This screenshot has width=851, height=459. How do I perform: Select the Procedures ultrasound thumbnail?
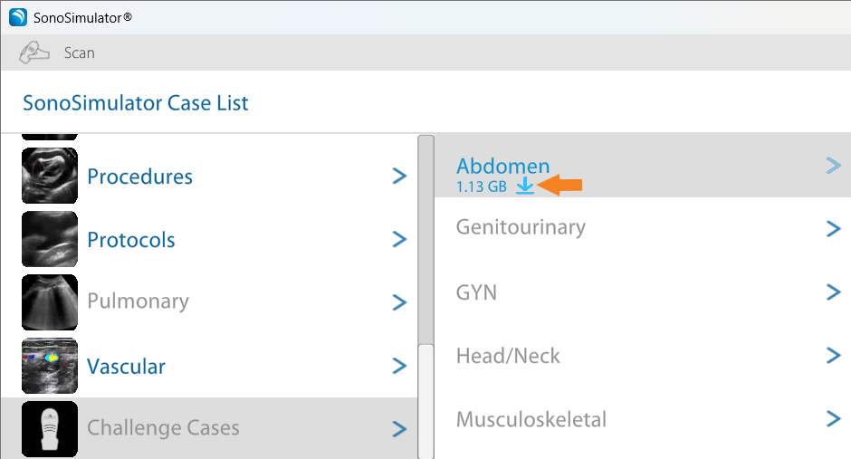pyautogui.click(x=50, y=176)
